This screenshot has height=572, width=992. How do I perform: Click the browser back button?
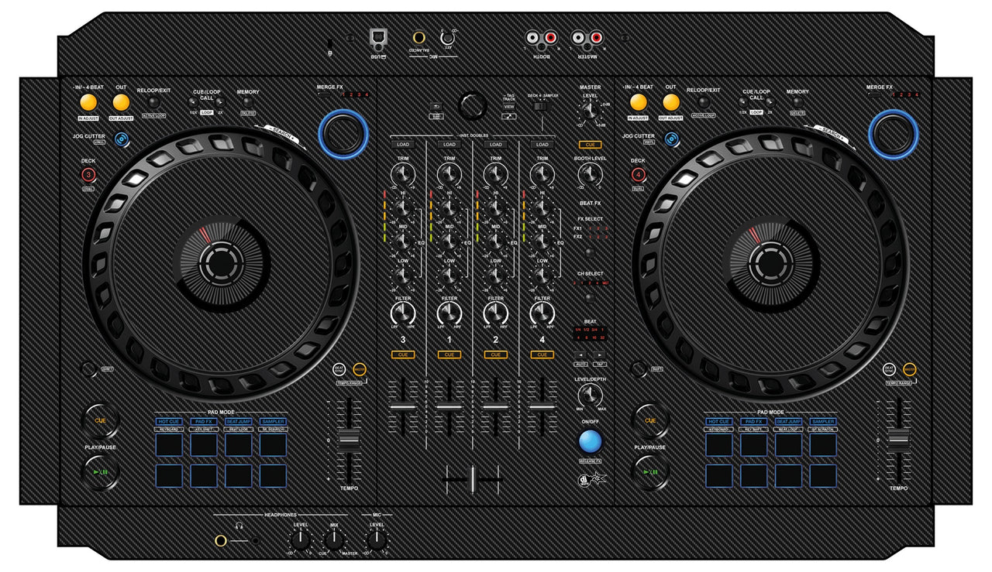pos(436,104)
